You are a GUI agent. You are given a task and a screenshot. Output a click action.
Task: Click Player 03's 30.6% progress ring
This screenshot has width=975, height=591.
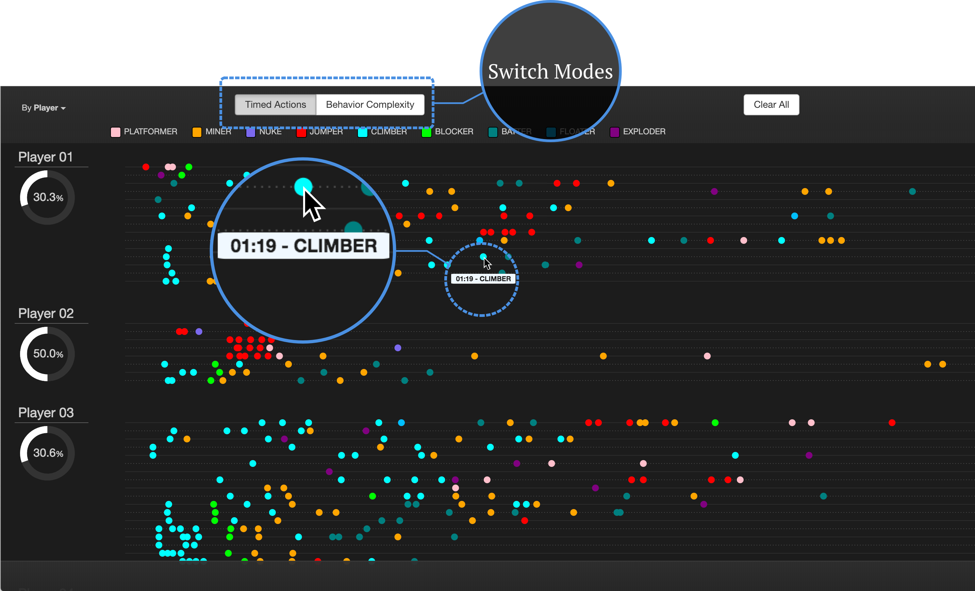tap(48, 453)
